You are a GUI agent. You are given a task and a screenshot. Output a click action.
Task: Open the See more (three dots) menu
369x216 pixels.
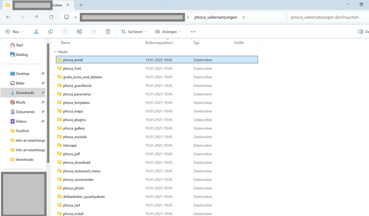tap(193, 32)
